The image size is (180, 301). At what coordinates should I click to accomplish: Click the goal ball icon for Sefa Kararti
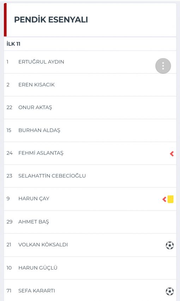click(x=170, y=291)
